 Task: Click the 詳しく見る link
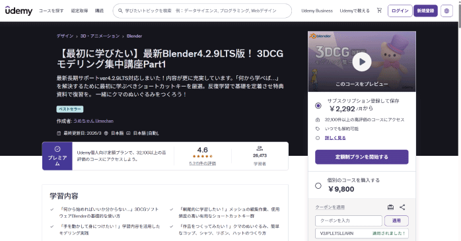(335, 138)
